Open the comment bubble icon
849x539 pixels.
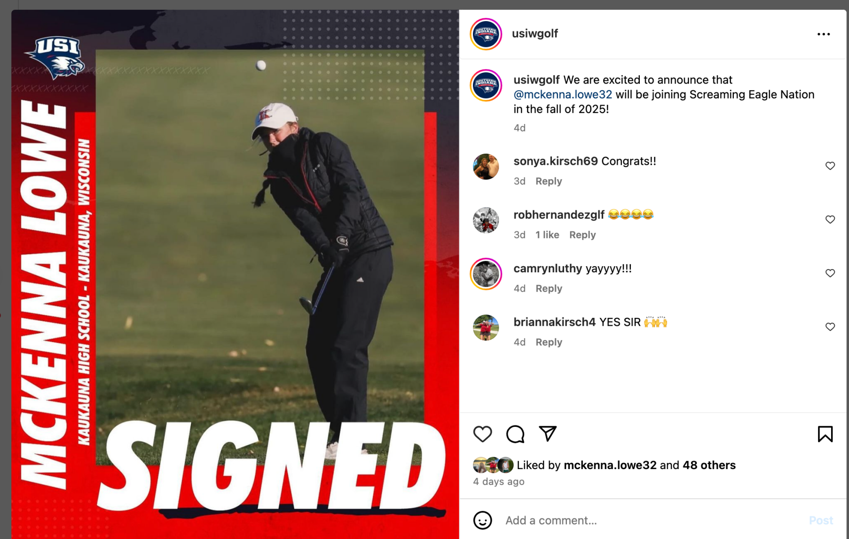click(515, 434)
